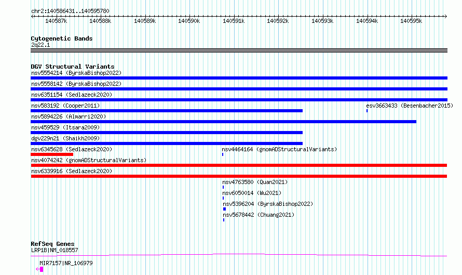Click the chr2:140586431..140595780 region label
The width and height of the screenshot is (462, 275).
(x=70, y=11)
